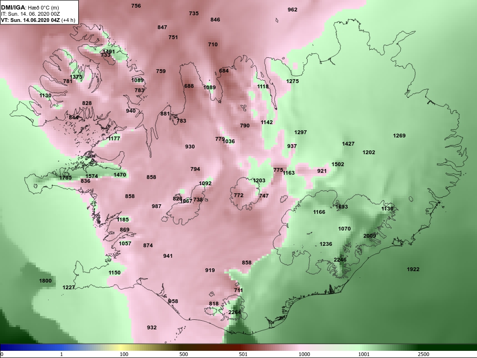The height and width of the screenshot is (358, 477).
Task: Click the 'VT: Sun. 14.06.2020 04Z (+4 h)' line
Action: point(38,21)
